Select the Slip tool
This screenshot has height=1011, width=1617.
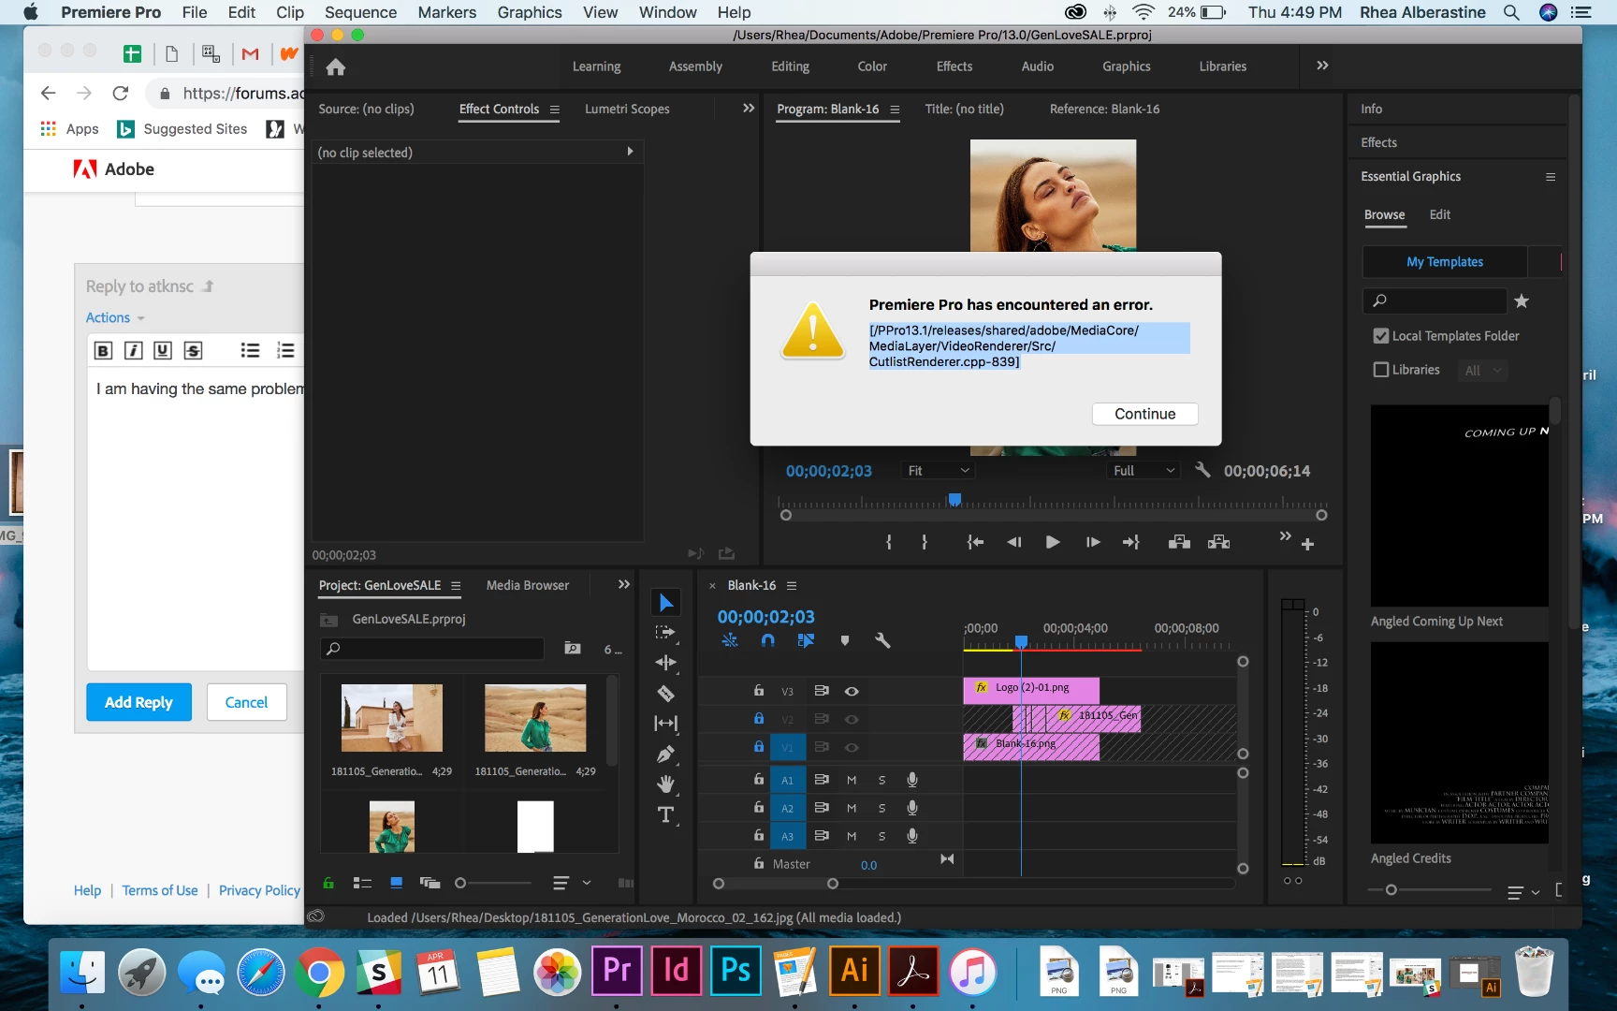[665, 724]
